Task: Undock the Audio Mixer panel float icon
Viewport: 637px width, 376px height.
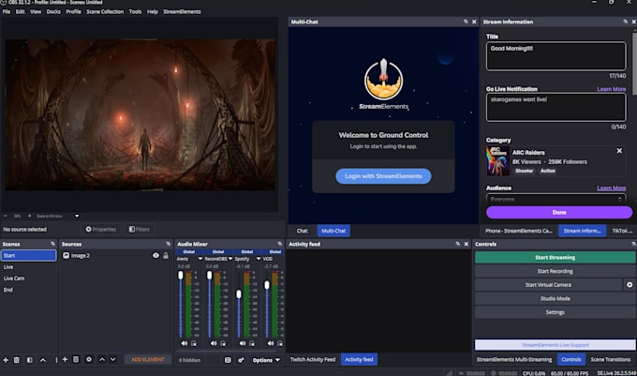Action: click(279, 244)
